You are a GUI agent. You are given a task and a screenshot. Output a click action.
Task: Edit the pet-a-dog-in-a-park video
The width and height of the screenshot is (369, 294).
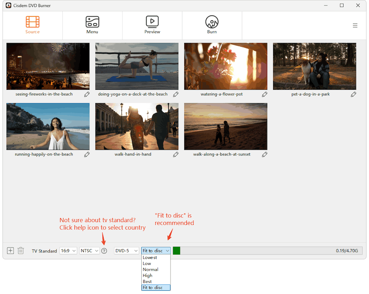pyautogui.click(x=353, y=94)
